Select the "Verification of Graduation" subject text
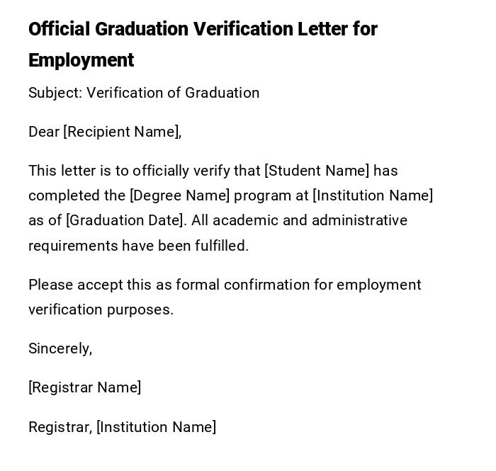The image size is (496, 471). pos(173,93)
